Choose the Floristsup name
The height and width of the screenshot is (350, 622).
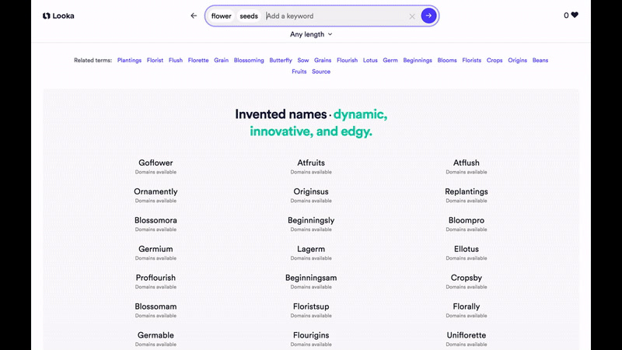point(311,306)
